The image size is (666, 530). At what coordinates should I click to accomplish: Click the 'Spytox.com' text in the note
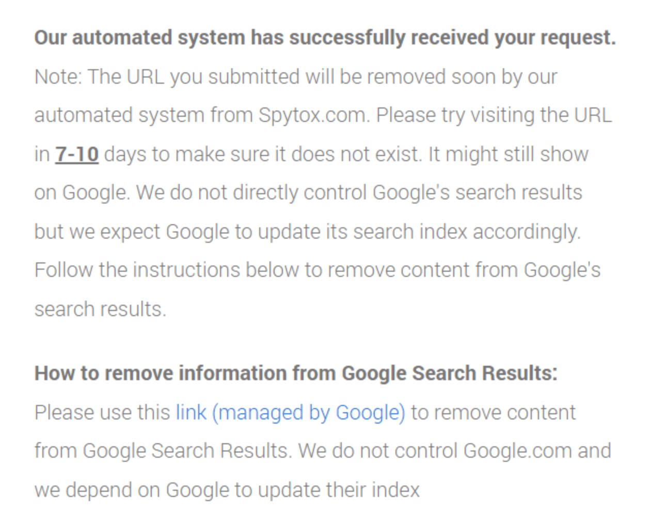314,115
